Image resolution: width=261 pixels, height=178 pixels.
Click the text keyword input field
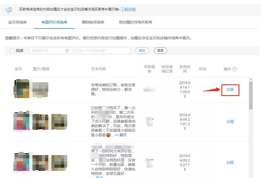(x=104, y=51)
